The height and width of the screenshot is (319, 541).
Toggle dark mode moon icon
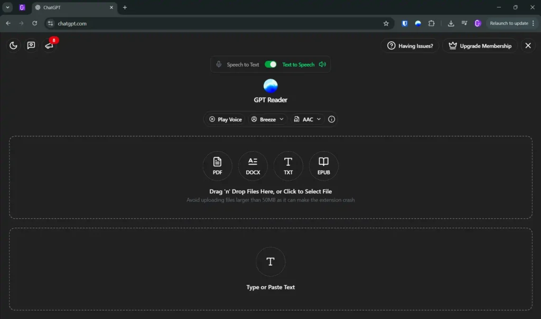(x=14, y=45)
